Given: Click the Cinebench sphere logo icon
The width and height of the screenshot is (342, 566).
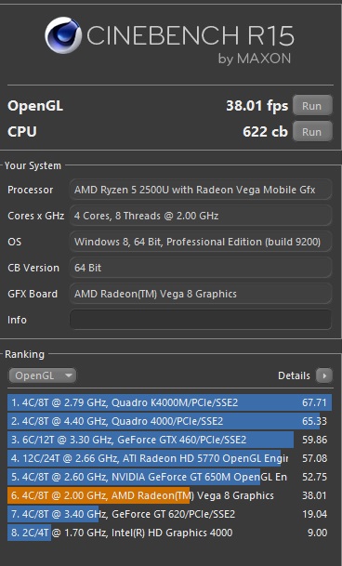Looking at the screenshot, I should 63,35.
